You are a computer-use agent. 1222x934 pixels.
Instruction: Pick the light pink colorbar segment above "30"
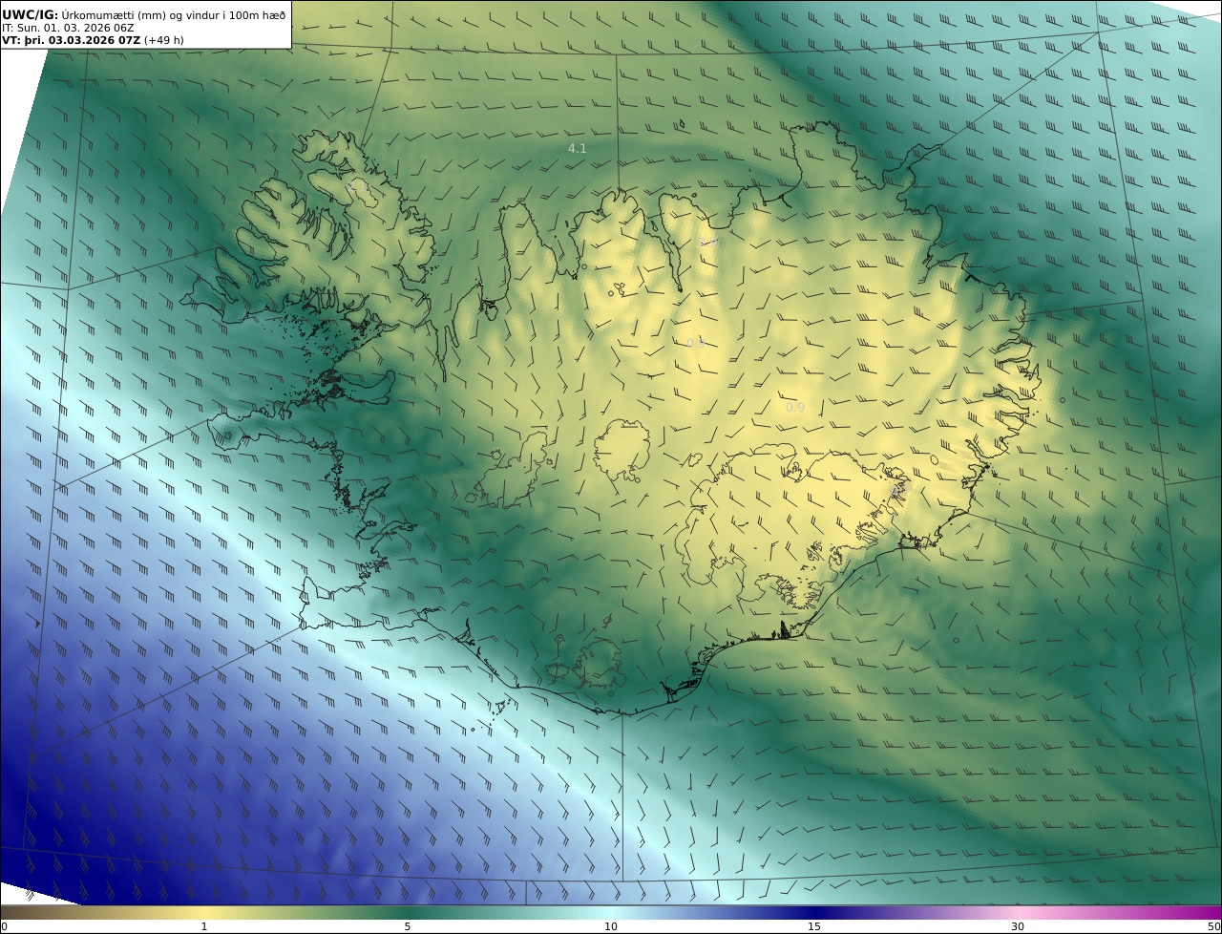1018,912
